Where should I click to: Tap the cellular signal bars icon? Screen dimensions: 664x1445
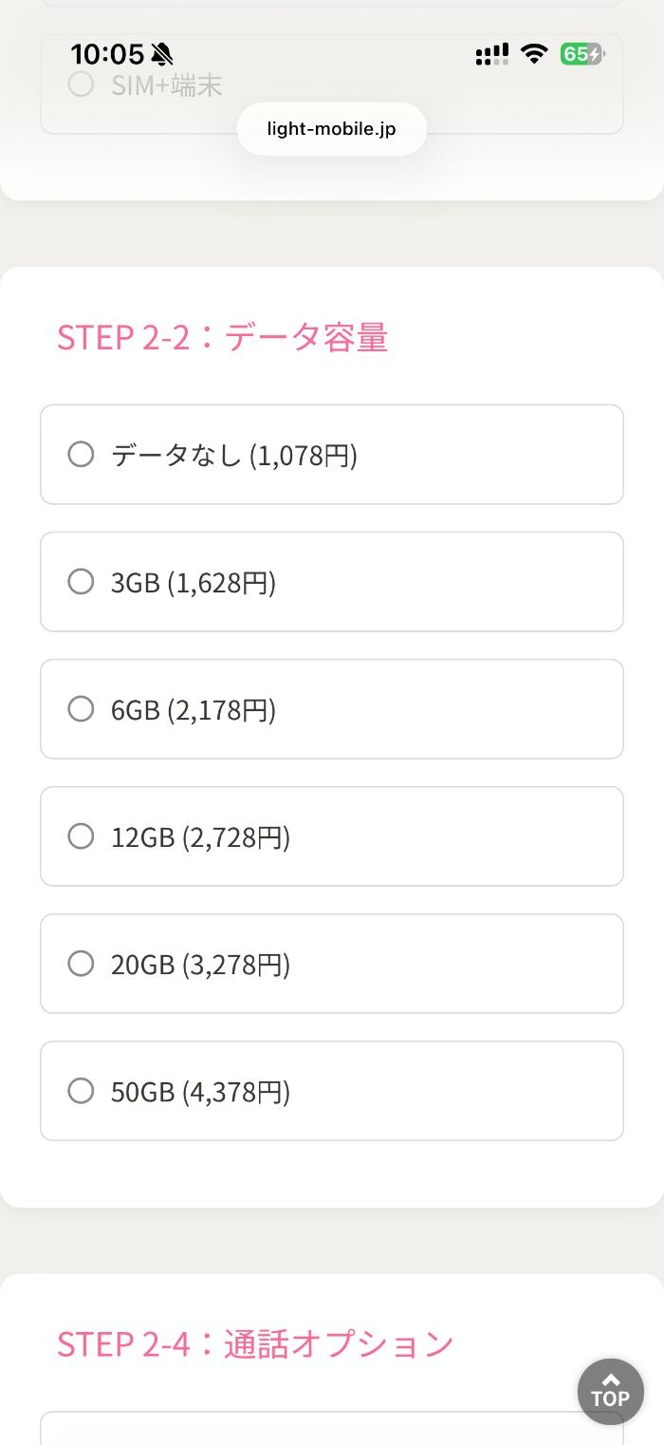click(491, 54)
